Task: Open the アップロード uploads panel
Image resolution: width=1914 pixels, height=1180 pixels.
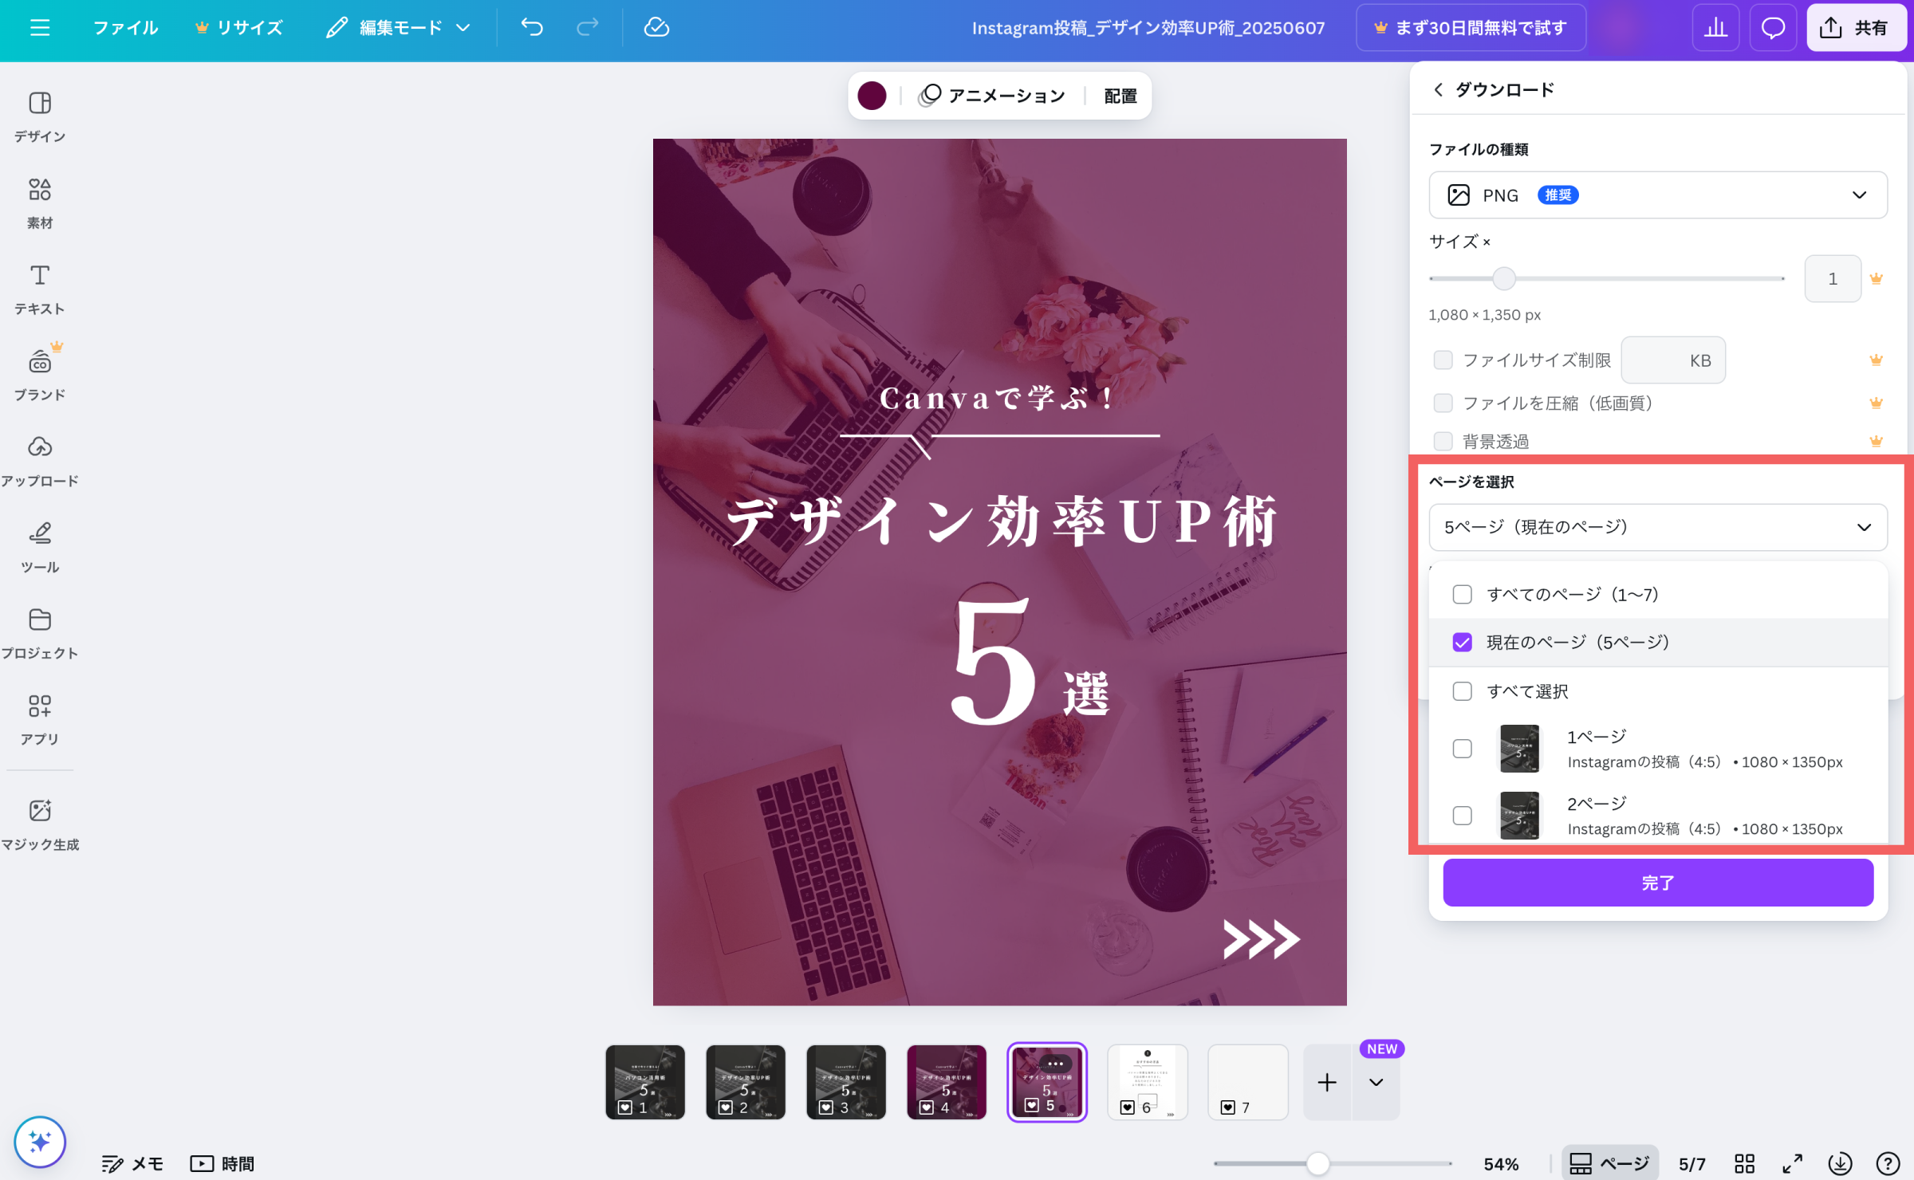Action: [40, 461]
